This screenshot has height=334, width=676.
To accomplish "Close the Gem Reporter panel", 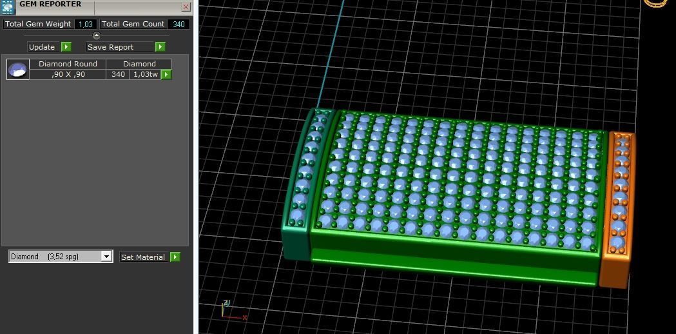I will tap(186, 6).
